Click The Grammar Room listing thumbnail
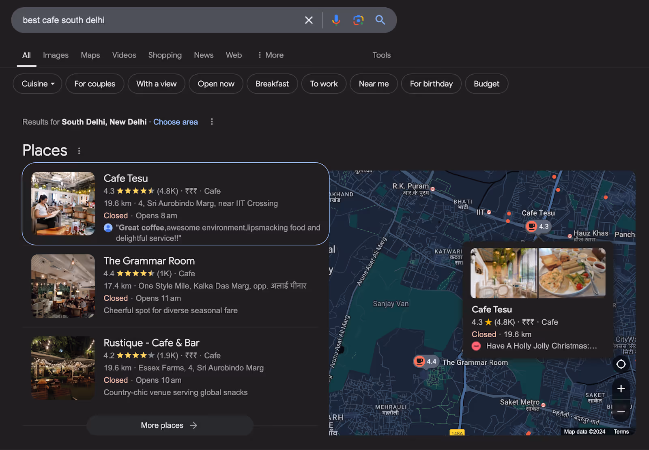This screenshot has width=649, height=450. pos(63,286)
